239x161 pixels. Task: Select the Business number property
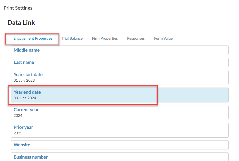tap(119, 157)
